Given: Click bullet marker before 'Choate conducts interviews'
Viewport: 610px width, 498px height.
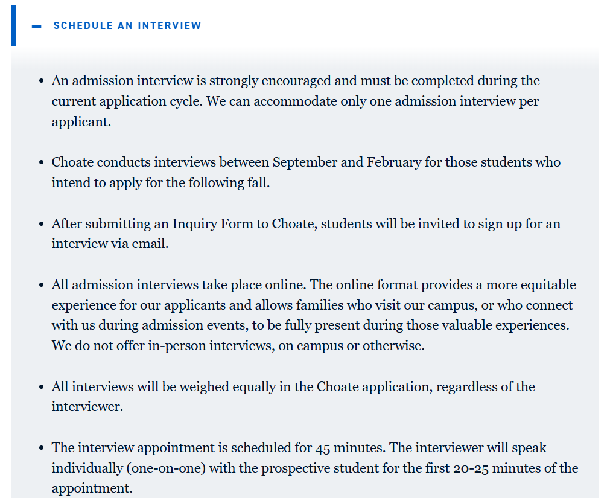Looking at the screenshot, I should coord(41,162).
